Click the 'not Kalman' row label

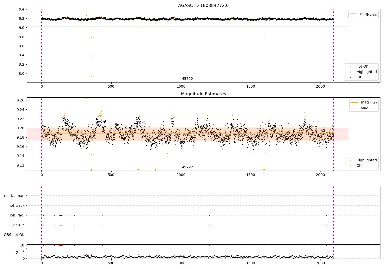14,196
